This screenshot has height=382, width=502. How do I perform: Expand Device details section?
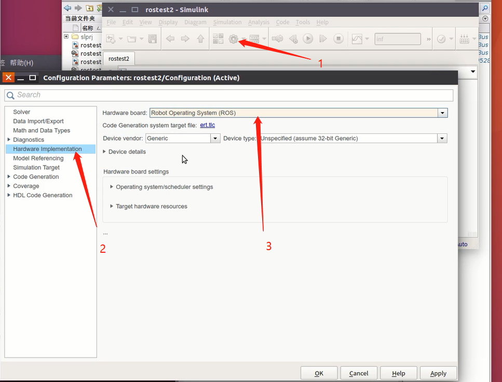(104, 152)
